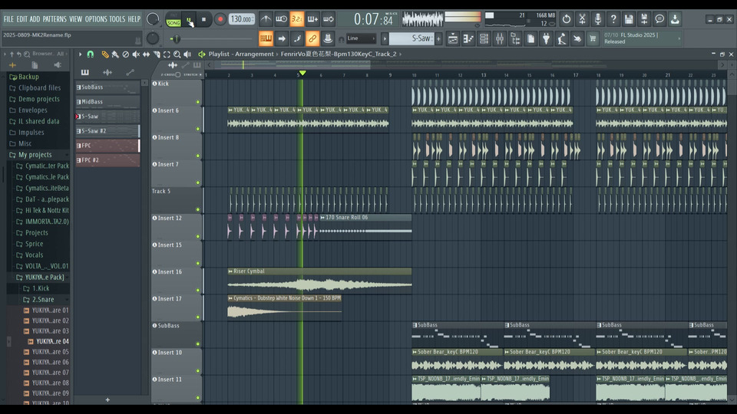This screenshot has height=414, width=737.
Task: Expand the Demo projects folder
Action: (x=38, y=99)
